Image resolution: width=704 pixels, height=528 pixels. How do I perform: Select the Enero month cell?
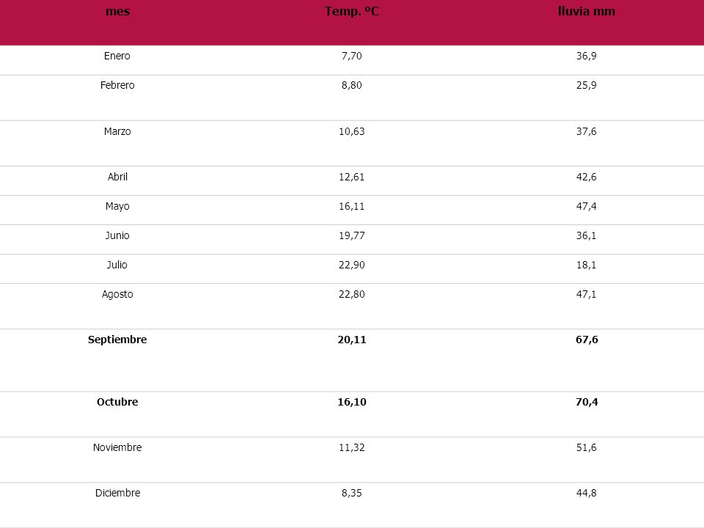point(117,56)
